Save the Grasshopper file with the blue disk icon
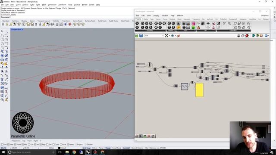 click(141, 36)
